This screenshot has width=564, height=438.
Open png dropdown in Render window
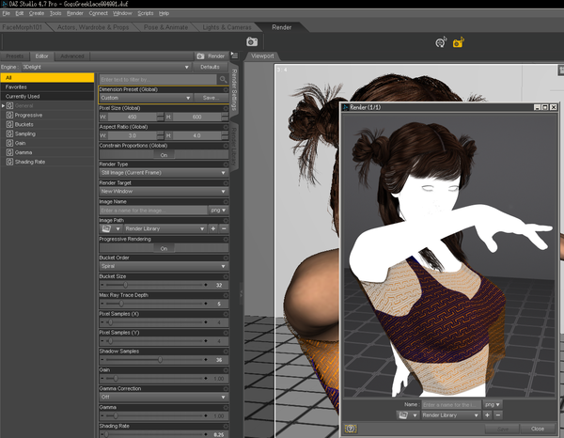[493, 404]
